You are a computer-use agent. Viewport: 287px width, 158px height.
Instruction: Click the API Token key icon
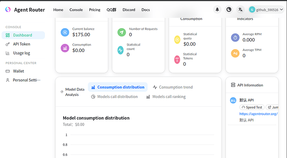coord(7,44)
